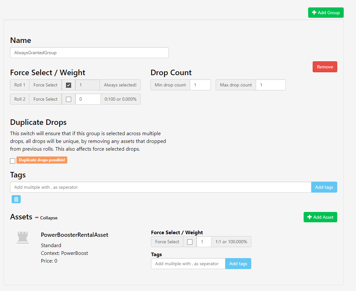Click the asset weight input field

204,242
